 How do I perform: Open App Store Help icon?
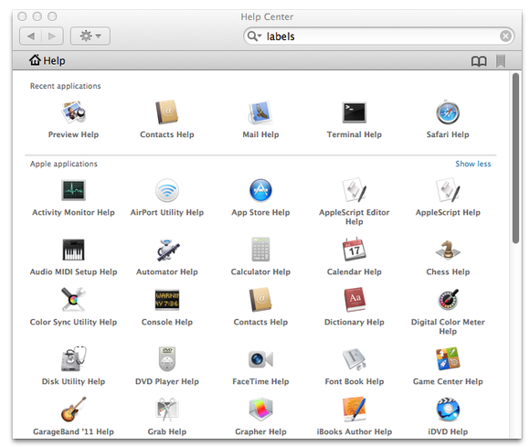coord(260,190)
